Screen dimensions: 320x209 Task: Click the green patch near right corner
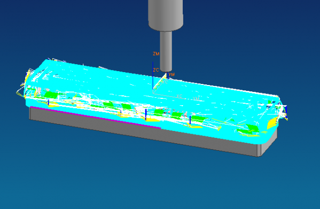pyautogui.click(x=253, y=128)
